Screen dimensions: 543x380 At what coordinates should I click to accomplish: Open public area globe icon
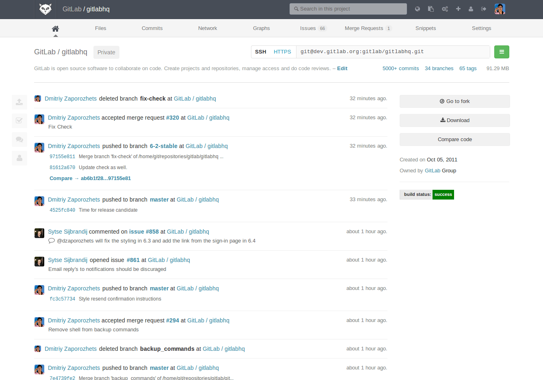point(418,9)
